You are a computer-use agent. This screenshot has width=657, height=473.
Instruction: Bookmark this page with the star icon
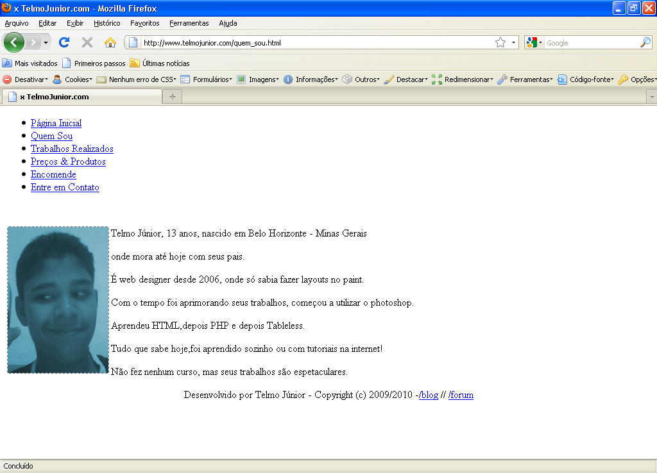500,42
